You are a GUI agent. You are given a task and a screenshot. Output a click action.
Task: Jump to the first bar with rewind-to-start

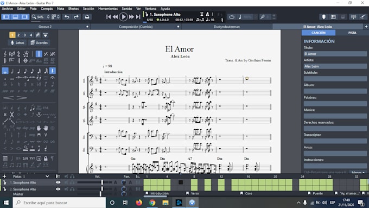(x=108, y=17)
